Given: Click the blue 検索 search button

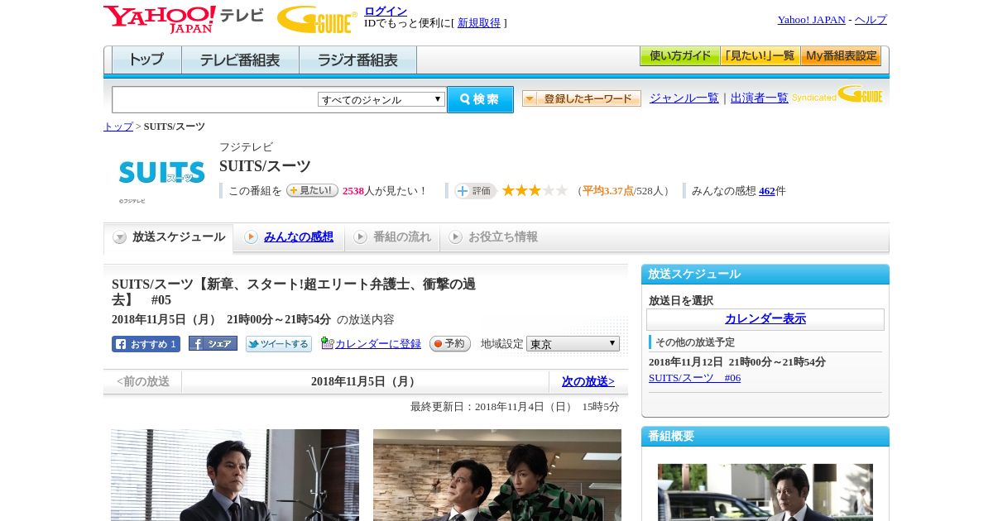Looking at the screenshot, I should pos(480,99).
